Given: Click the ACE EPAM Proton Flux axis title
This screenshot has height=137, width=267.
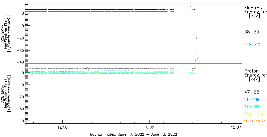Looking at the screenshot, I should (x=6, y=94).
